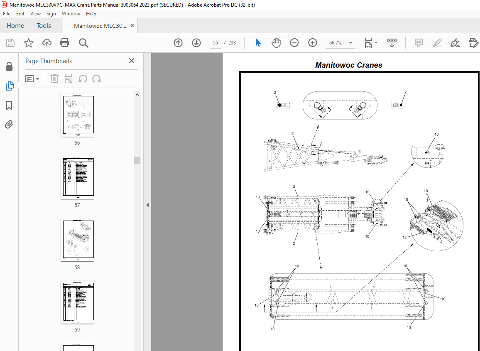Print the document with the printer icon

pyautogui.click(x=65, y=43)
